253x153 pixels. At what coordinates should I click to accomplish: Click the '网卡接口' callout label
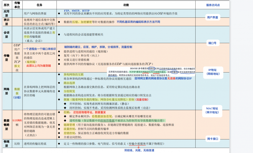213,139
